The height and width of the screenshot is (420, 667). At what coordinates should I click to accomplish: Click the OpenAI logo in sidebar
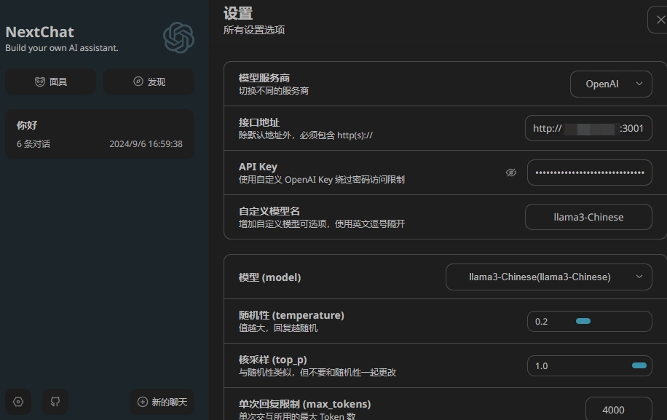tap(178, 37)
